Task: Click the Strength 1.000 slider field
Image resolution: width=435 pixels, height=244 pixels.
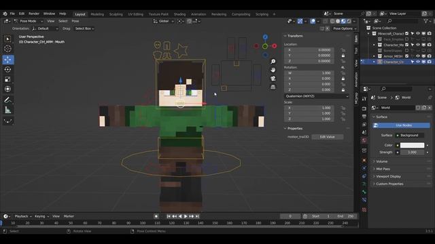Action: pyautogui.click(x=412, y=152)
